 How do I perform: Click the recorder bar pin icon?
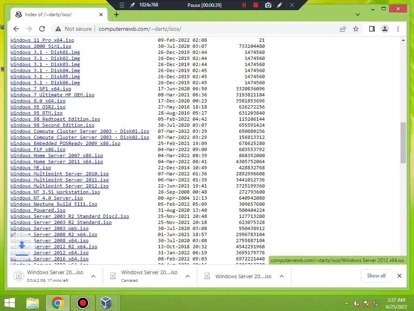point(133,5)
